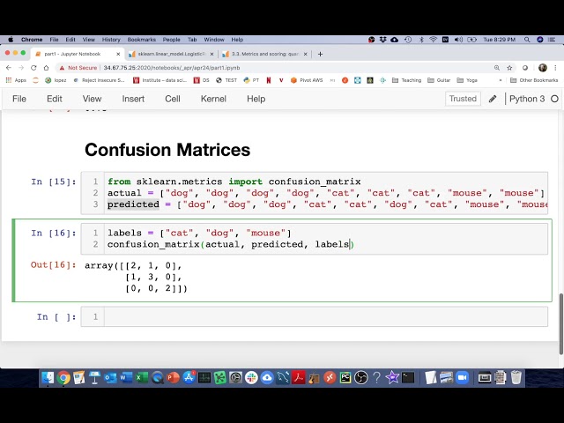Click the Bluetooth icon in menu bar
Screen dimensions: 564x423
click(x=421, y=40)
